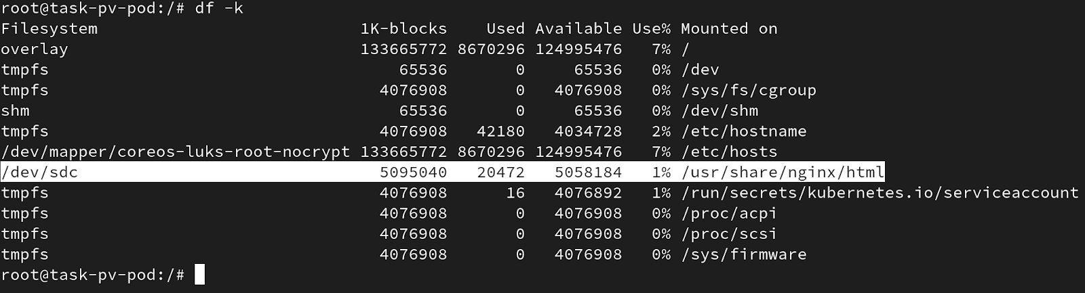Click the "Used" column header

(505, 28)
